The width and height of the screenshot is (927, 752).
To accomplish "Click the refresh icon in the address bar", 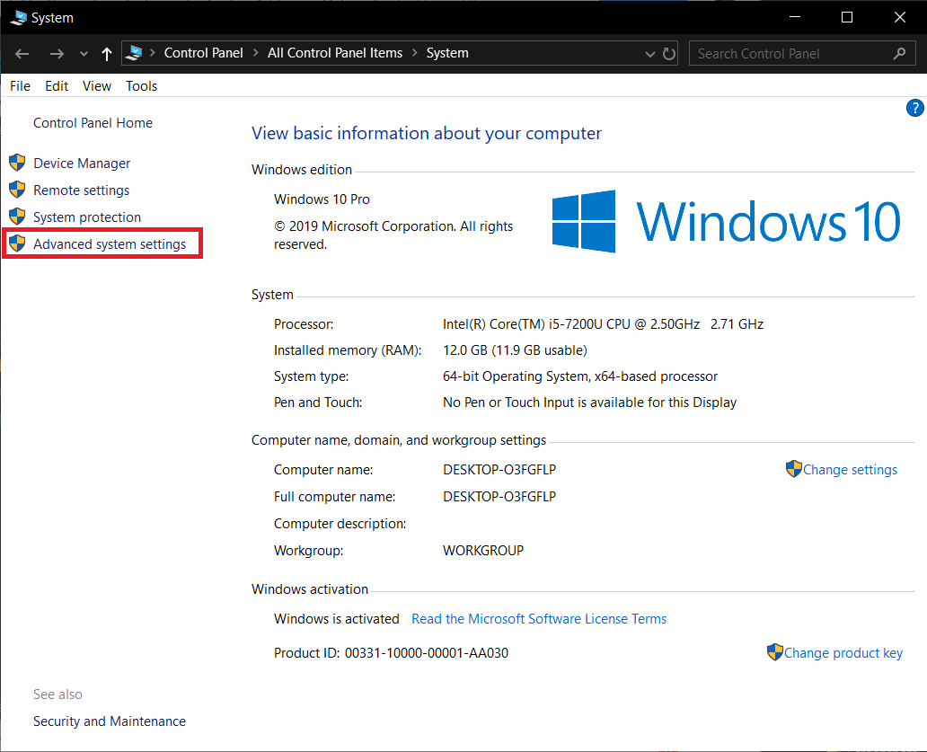I will tap(669, 53).
